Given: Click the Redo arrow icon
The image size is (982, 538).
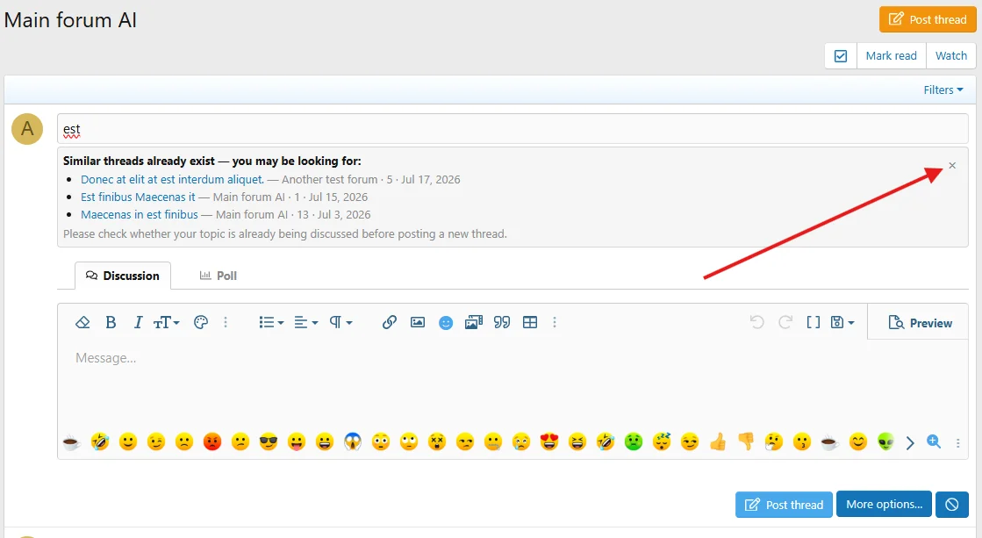Looking at the screenshot, I should tap(785, 323).
